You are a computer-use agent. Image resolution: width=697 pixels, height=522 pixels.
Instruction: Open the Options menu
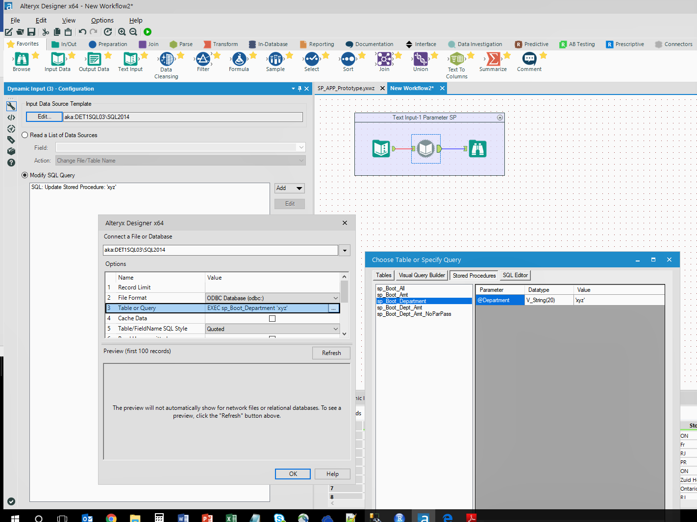102,21
